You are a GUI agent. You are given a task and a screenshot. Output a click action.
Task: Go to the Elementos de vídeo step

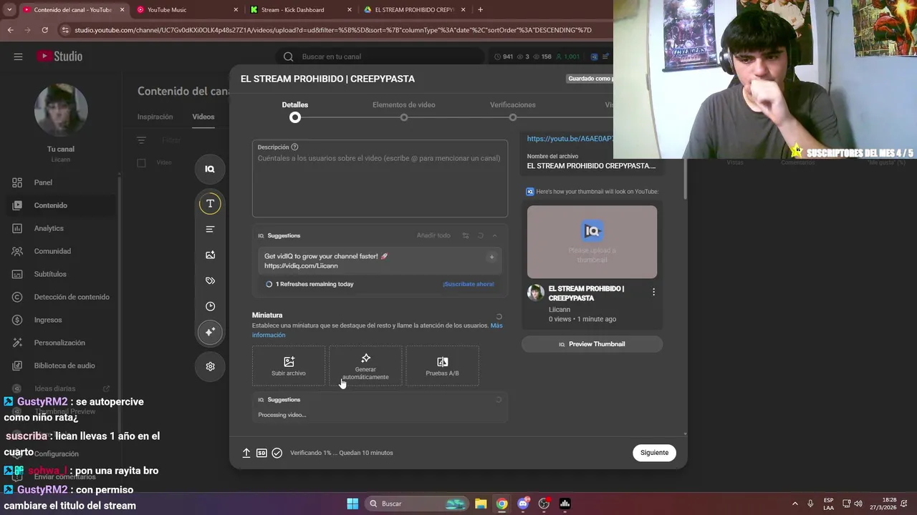404,111
